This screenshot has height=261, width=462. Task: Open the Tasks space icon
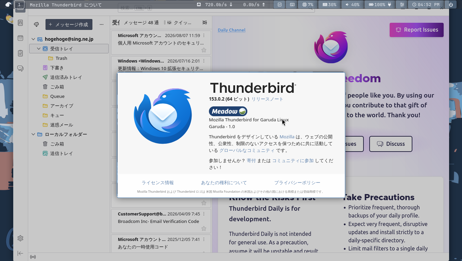(20, 53)
